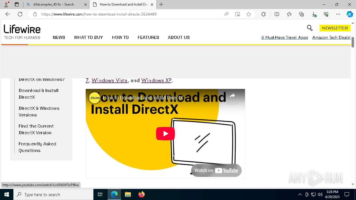Image resolution: width=356 pixels, height=200 pixels.
Task: Open Favorites list icon
Action: (x=289, y=14)
